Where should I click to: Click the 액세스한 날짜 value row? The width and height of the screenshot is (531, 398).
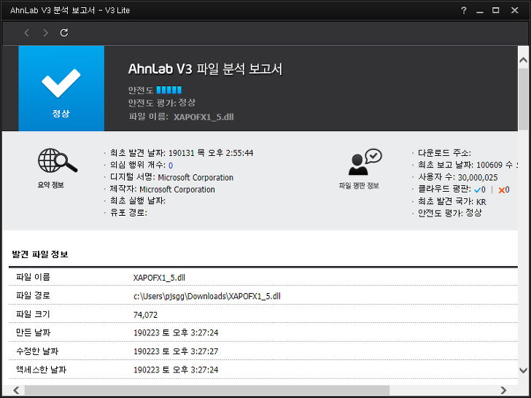tap(176, 370)
